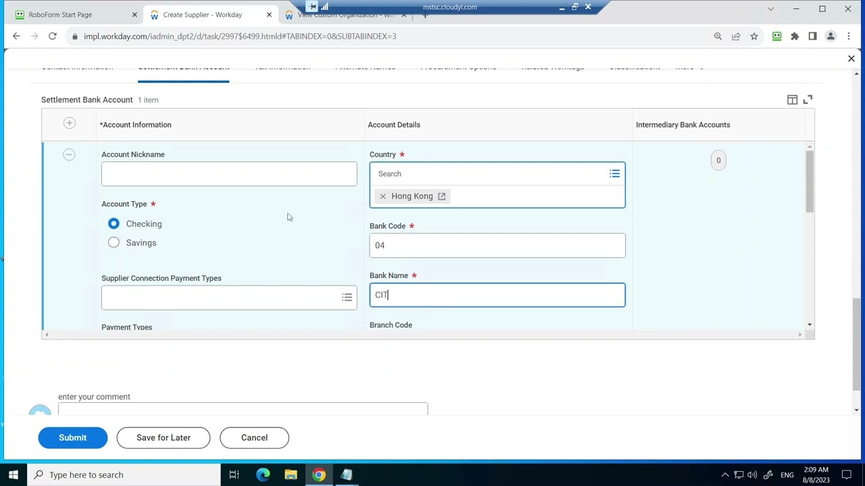Open the volume control in system tray
865x486 pixels.
[x=752, y=475]
